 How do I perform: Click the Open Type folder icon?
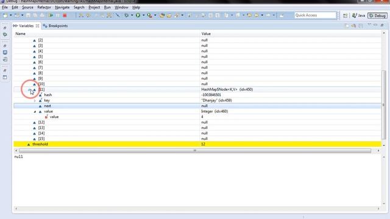pyautogui.click(x=162, y=15)
